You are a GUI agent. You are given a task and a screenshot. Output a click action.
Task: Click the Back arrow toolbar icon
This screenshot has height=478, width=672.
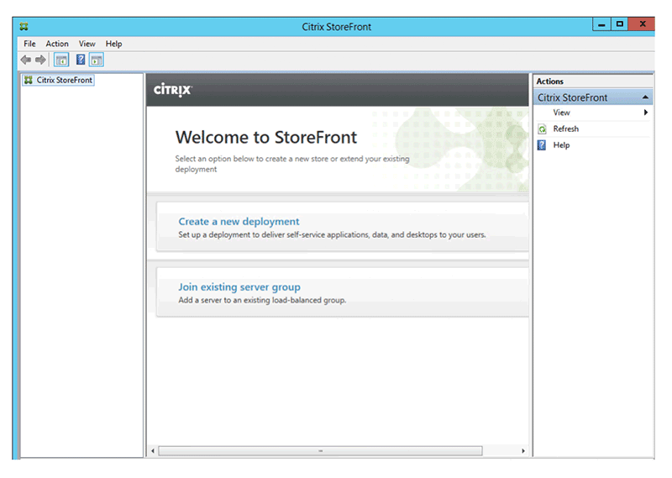26,60
